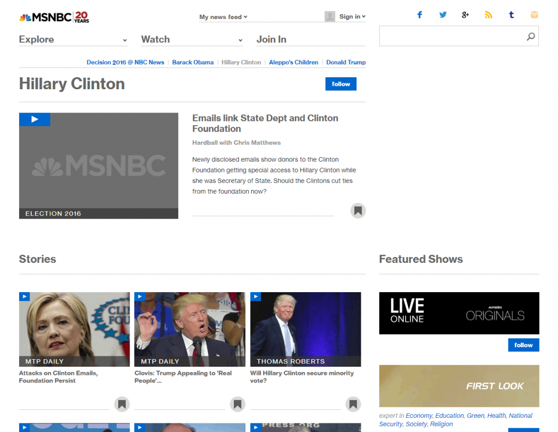This screenshot has height=432, width=558.
Task: Open the Religion expertise link
Action: 441,424
